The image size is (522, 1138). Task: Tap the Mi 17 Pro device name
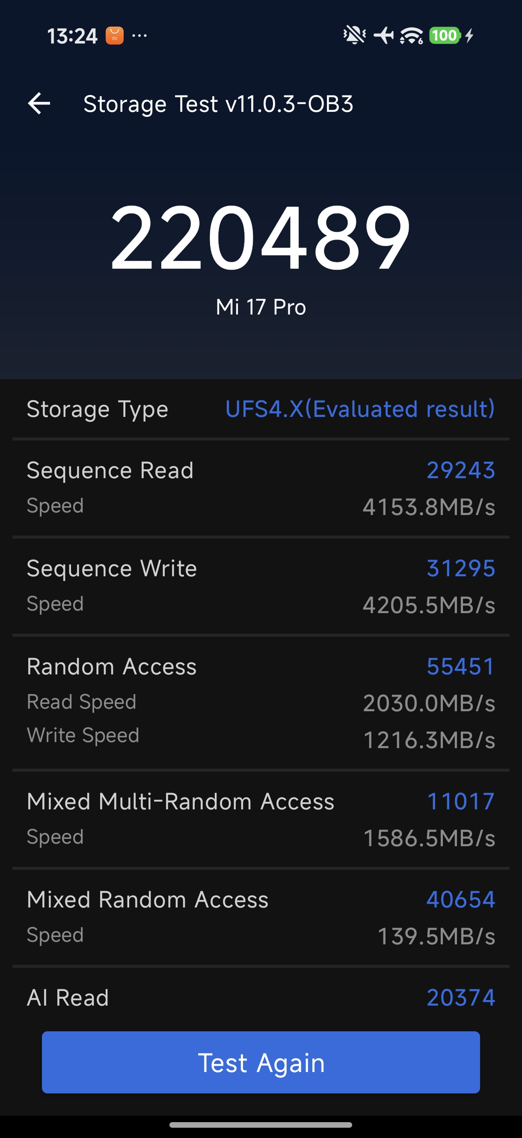[261, 307]
